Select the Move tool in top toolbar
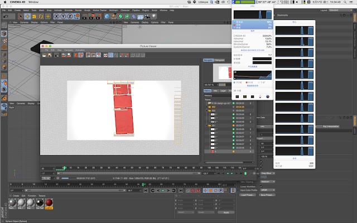The width and height of the screenshot is (357, 223). click(27, 16)
